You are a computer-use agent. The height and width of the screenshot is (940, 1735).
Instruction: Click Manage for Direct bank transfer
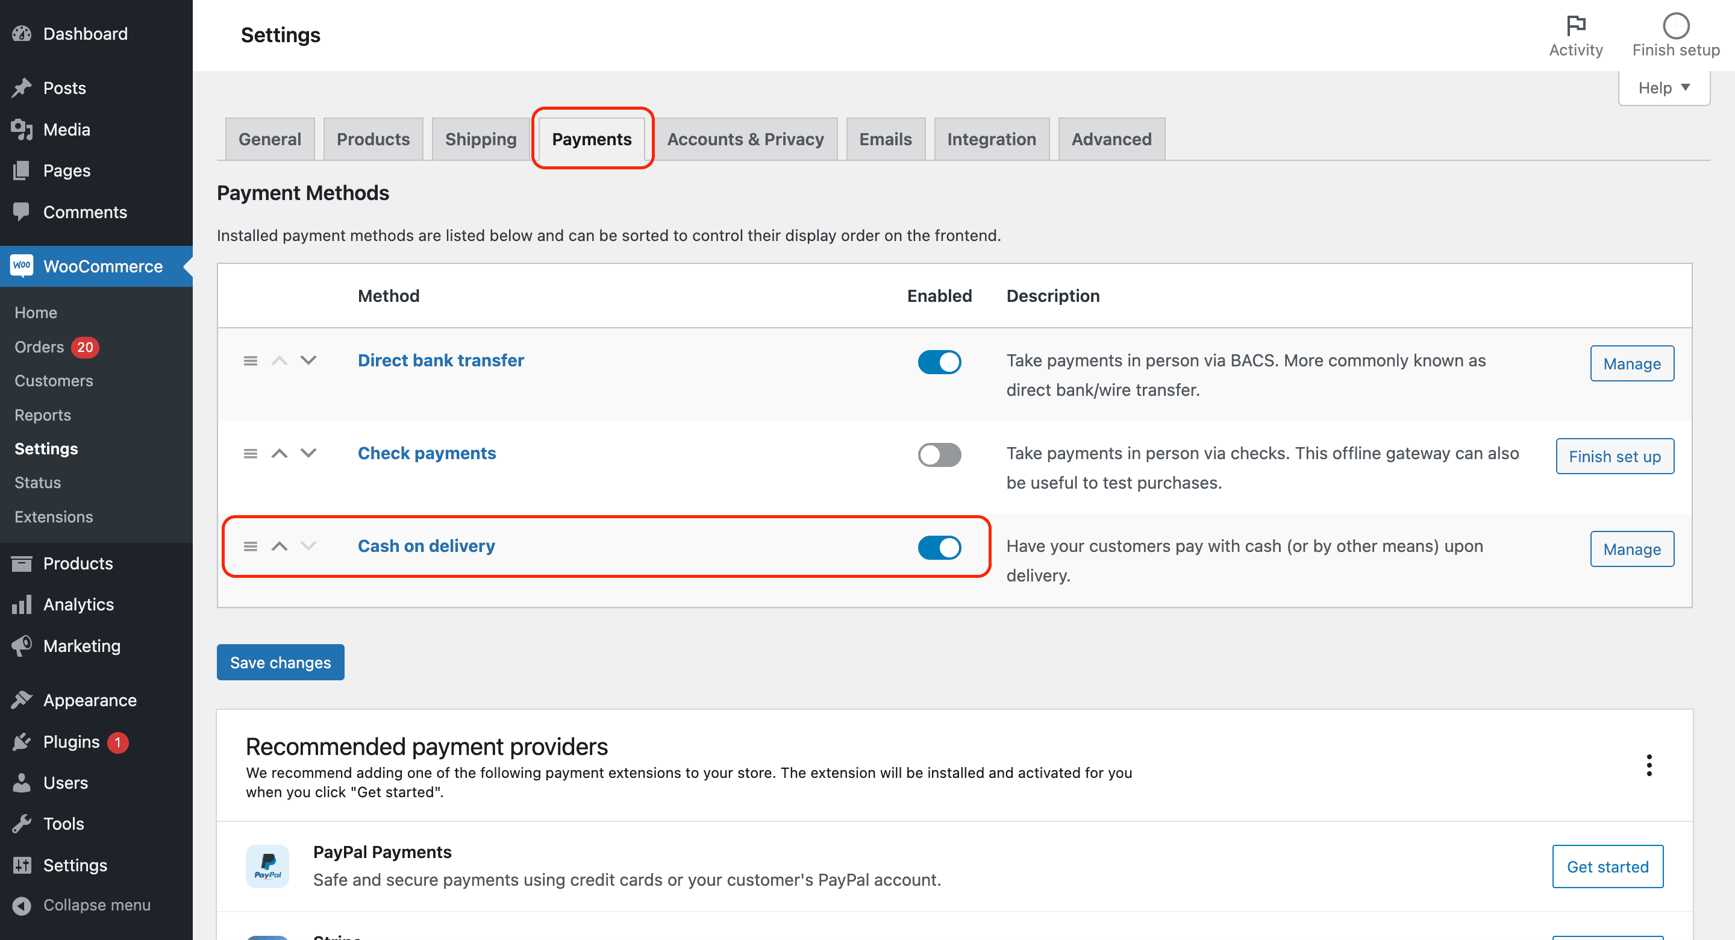click(1632, 364)
